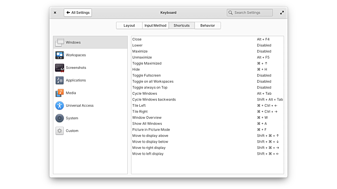Viewport: 337px width, 189px height.
Task: Select the Screenshots category icon
Action: (60, 68)
